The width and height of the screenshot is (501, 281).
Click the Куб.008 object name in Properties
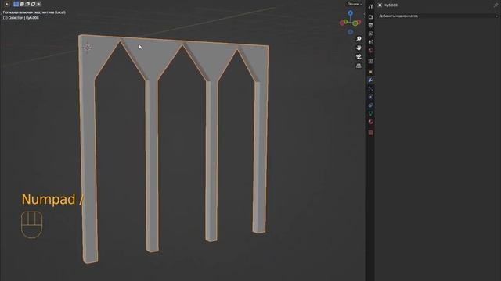click(391, 5)
